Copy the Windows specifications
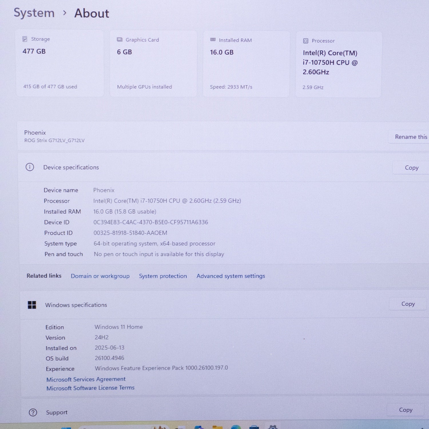 [408, 304]
